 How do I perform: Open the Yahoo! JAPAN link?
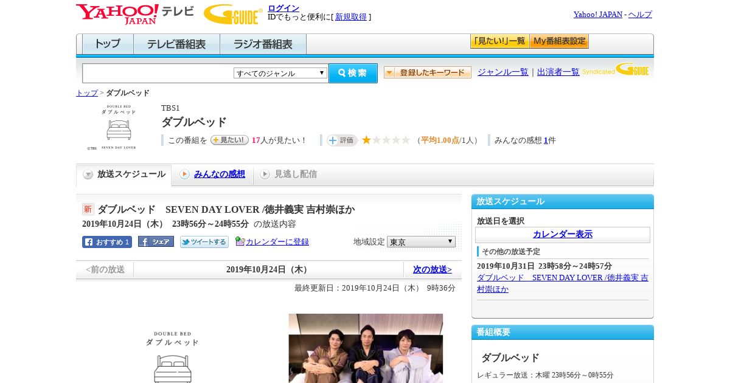click(x=598, y=14)
